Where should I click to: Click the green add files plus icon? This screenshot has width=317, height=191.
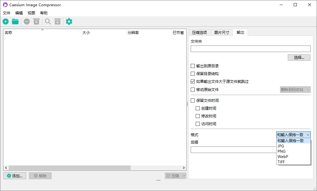6,21
